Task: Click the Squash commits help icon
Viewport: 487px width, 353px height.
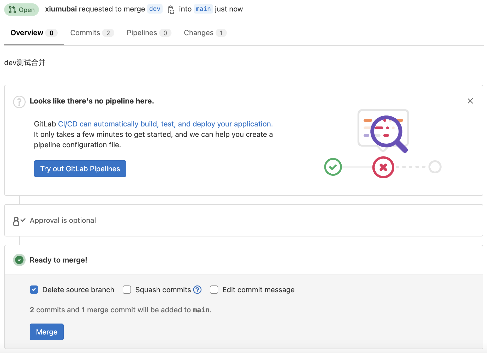Action: pyautogui.click(x=197, y=290)
